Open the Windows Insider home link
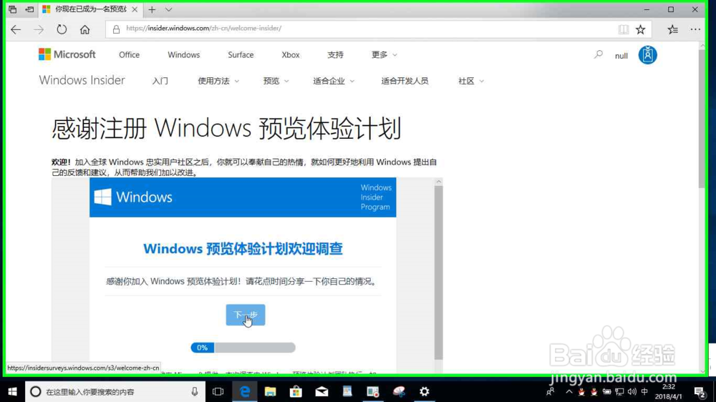The height and width of the screenshot is (402, 716). click(82, 80)
